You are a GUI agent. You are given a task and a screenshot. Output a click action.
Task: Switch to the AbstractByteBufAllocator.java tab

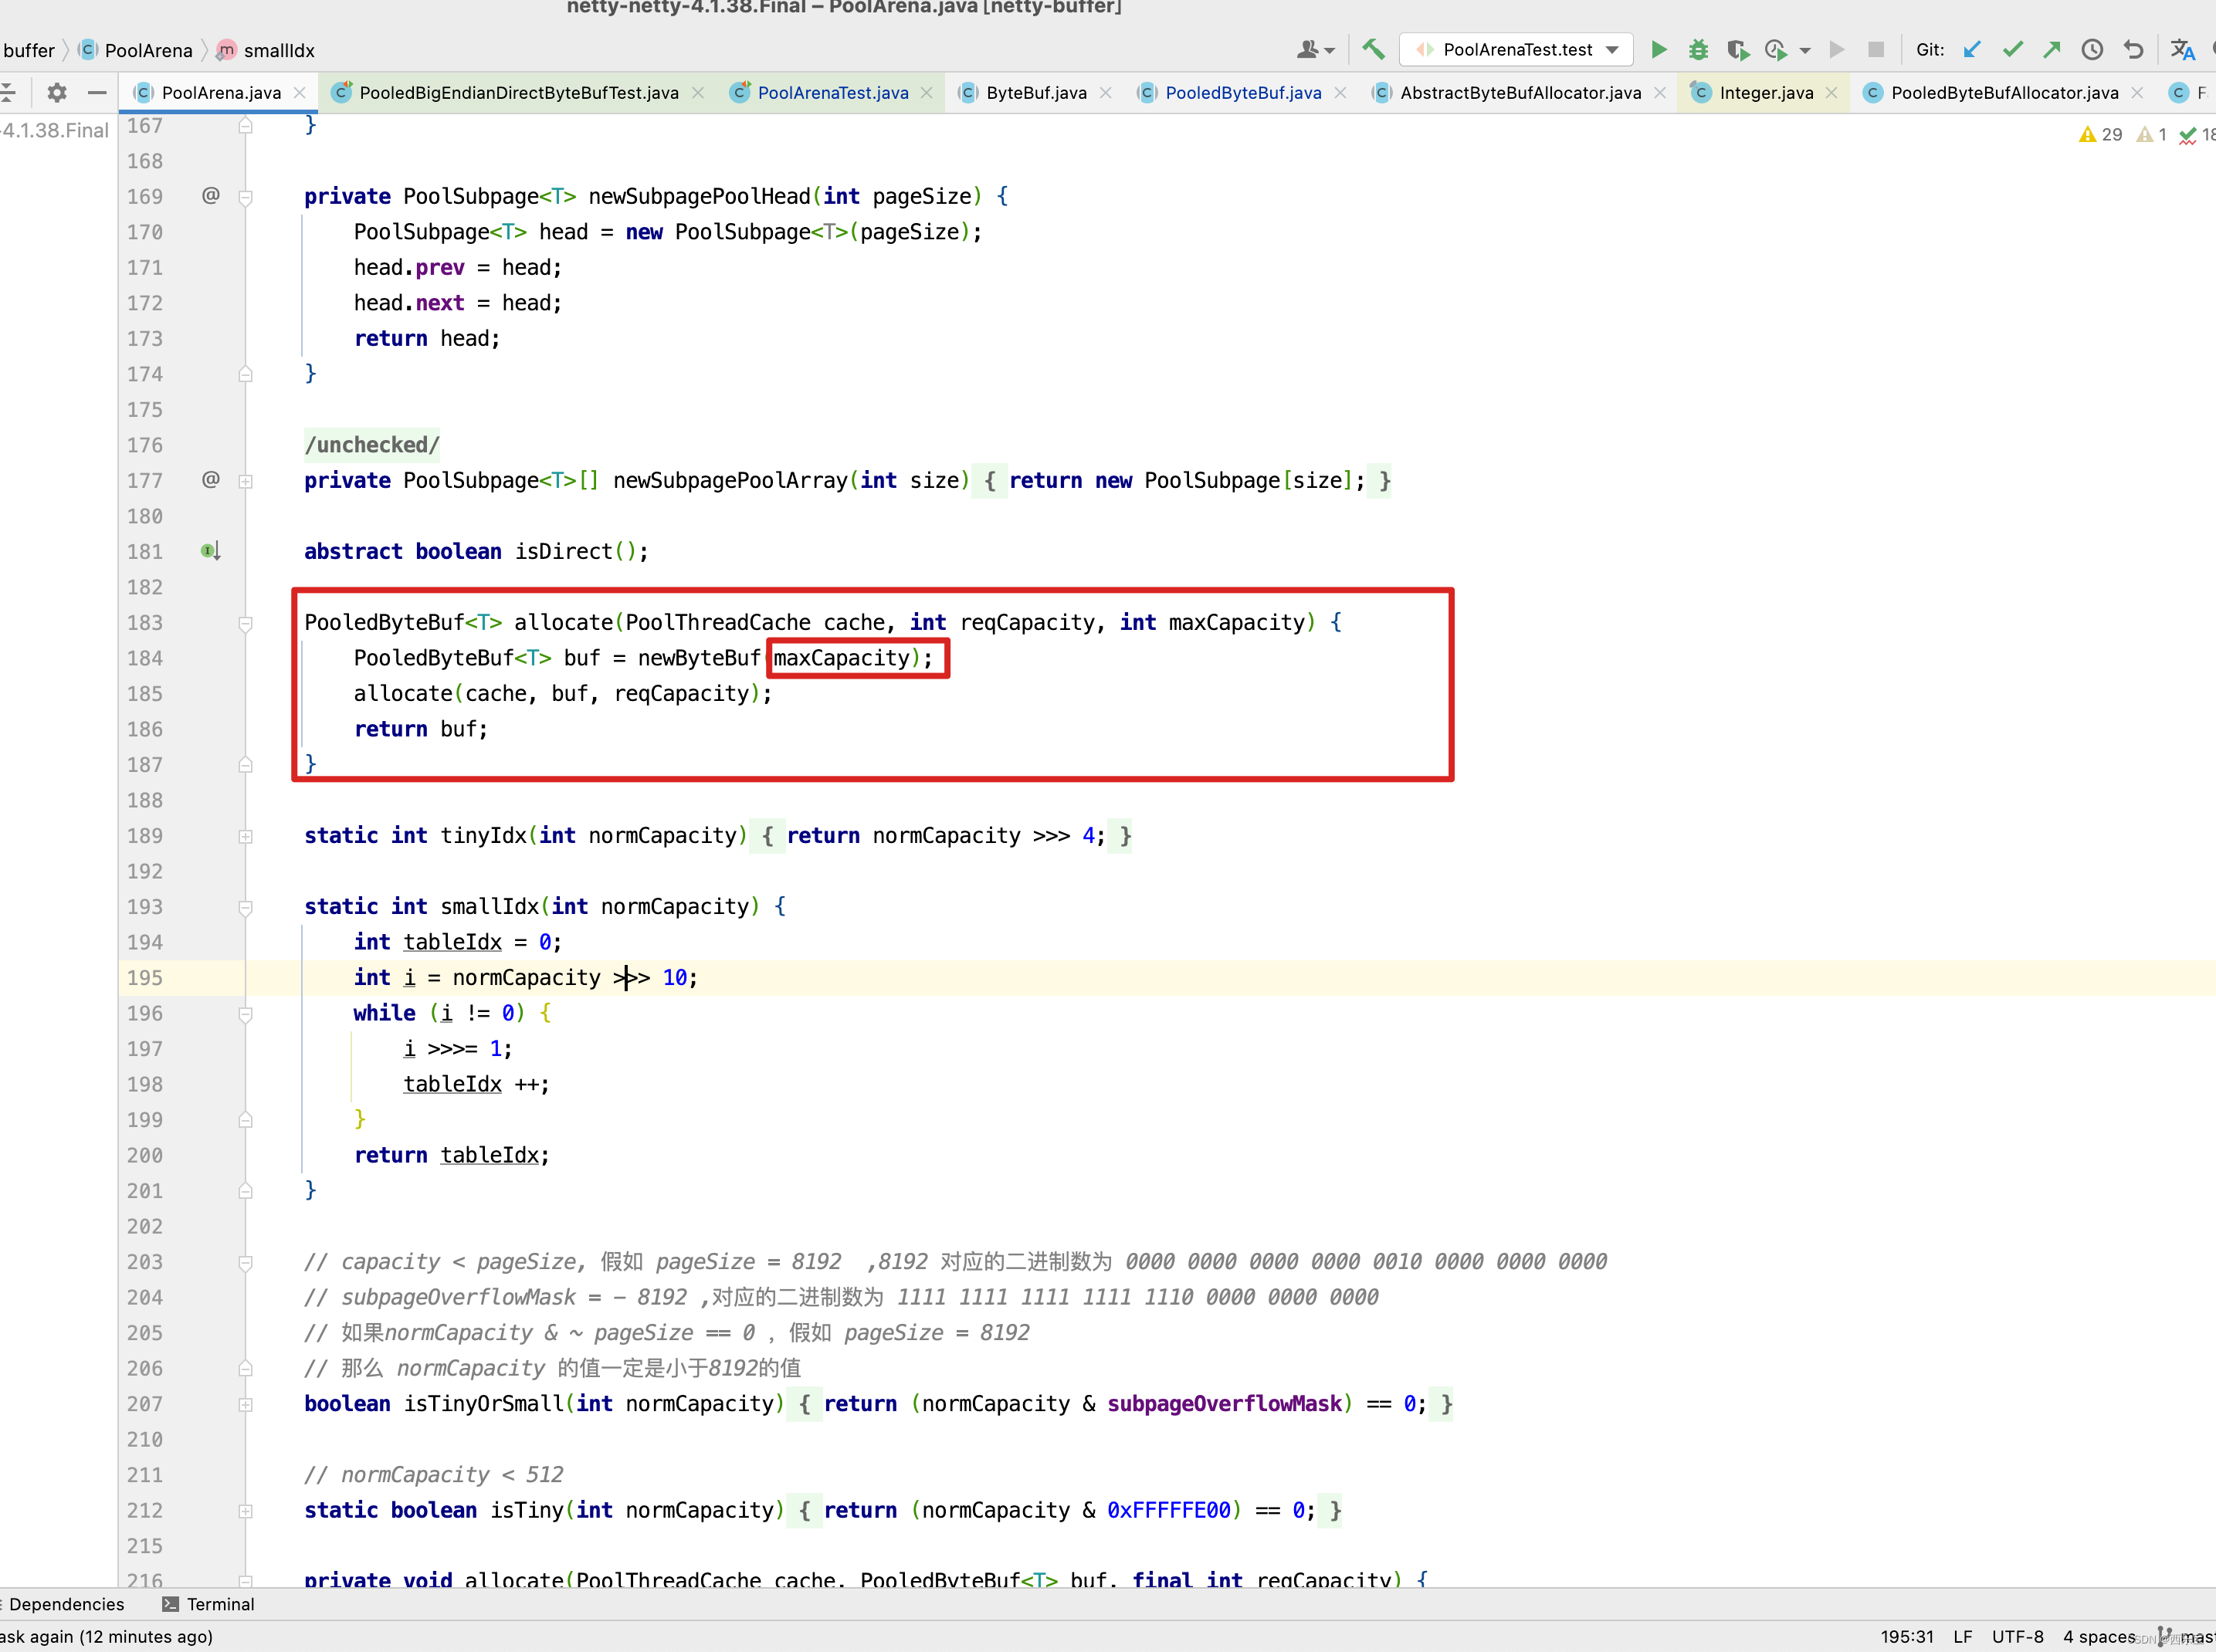coord(1520,93)
